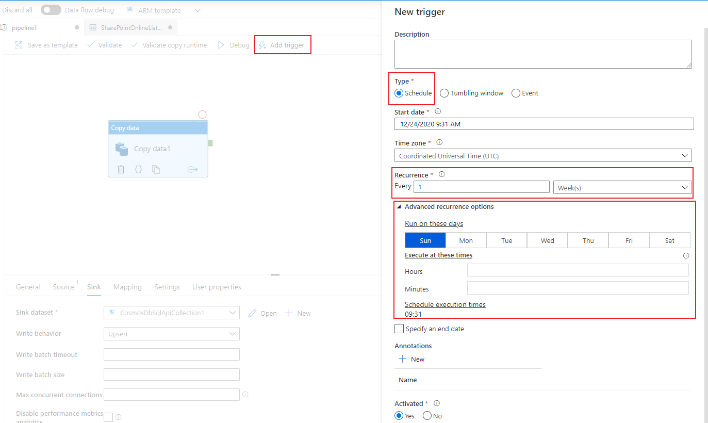Screen dimensions: 708x423
Task: Click Write batch timeout field
Action: (172, 354)
